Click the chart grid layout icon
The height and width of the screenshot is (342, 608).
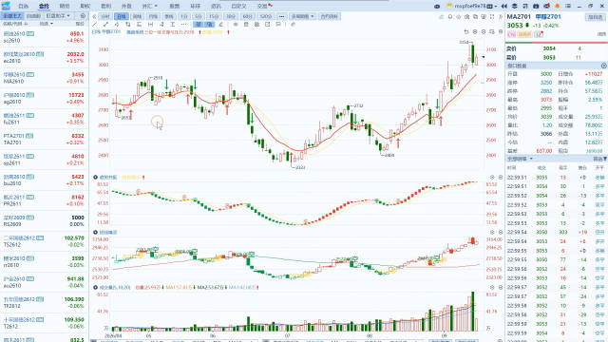point(256,24)
